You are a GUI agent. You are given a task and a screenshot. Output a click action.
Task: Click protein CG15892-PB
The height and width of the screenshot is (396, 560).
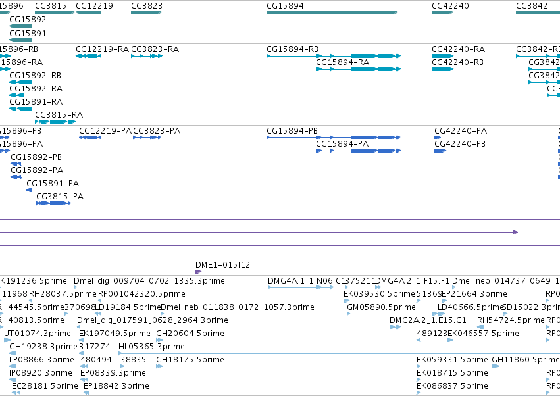click(16, 164)
